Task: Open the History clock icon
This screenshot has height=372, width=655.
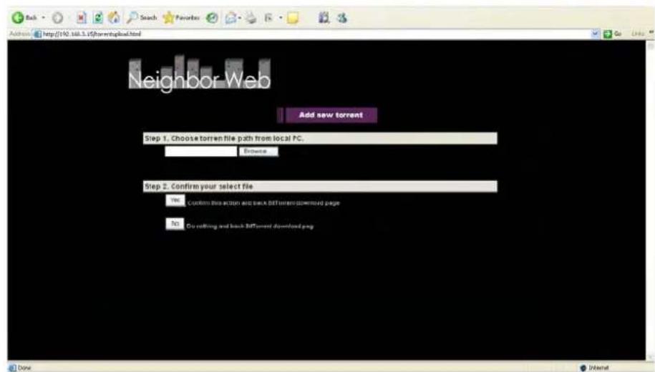Action: point(212,18)
